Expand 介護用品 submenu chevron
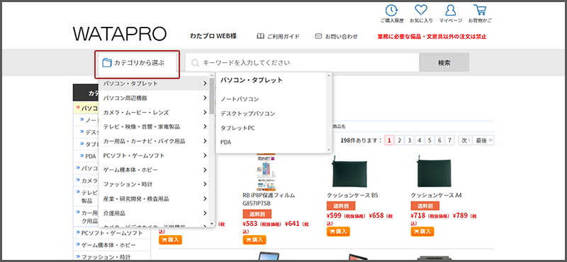 (x=205, y=213)
